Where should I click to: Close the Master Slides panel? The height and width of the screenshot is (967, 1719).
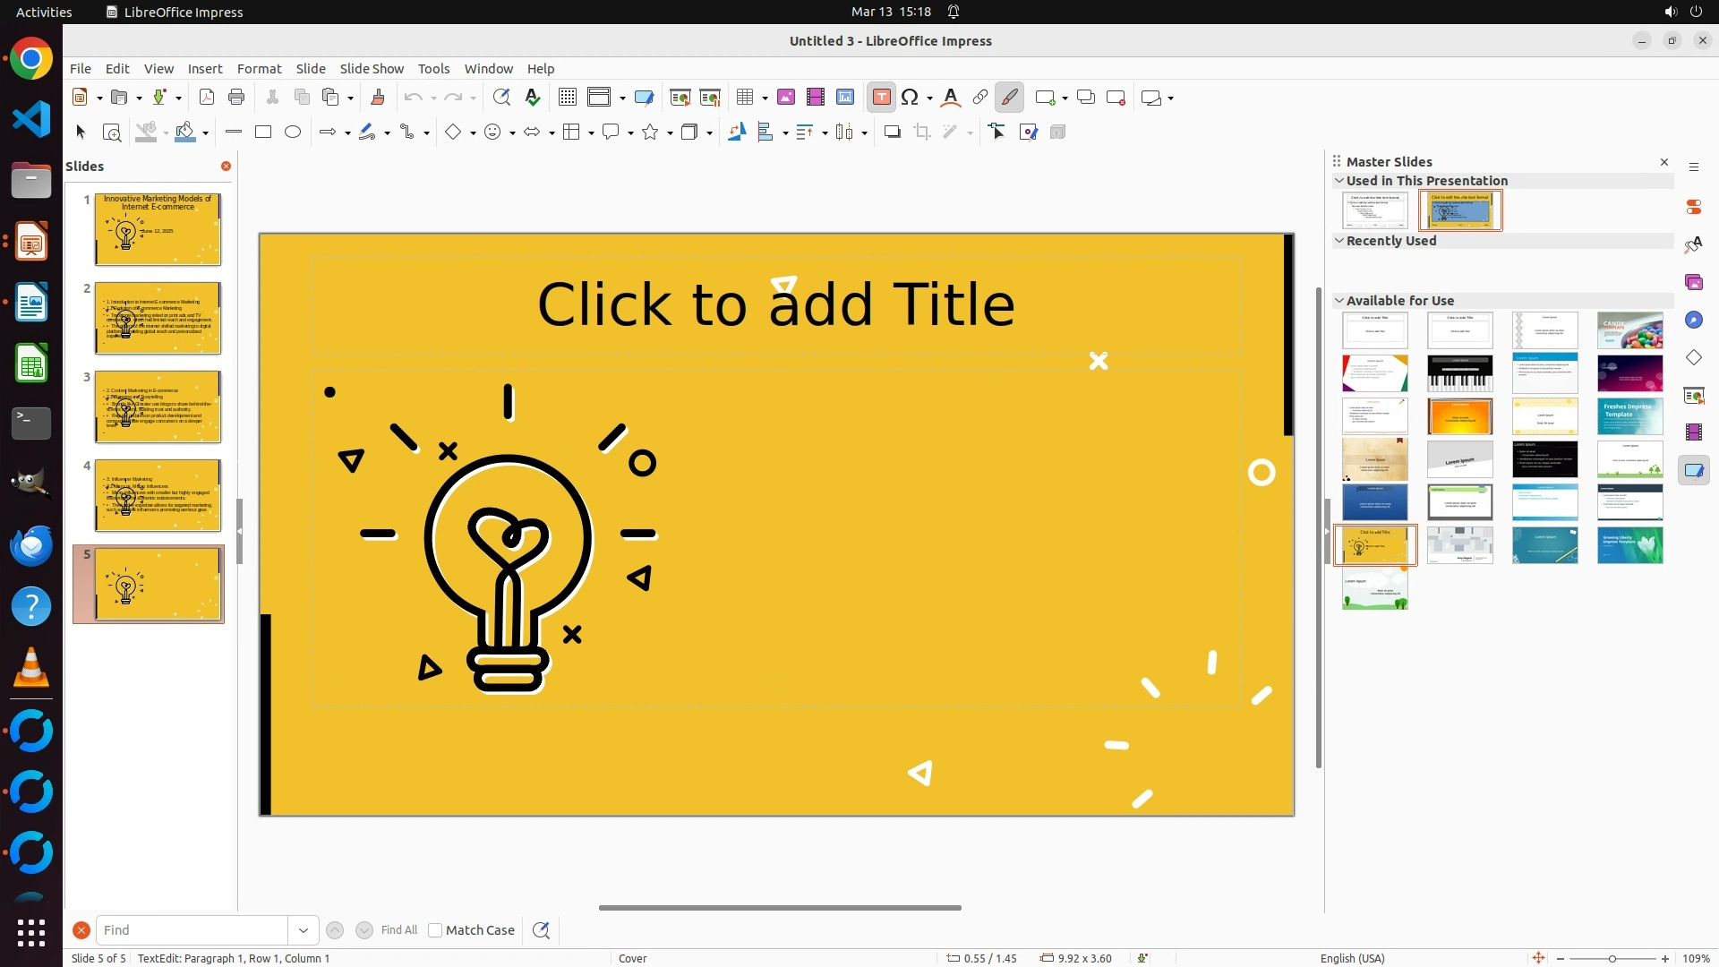point(1664,162)
